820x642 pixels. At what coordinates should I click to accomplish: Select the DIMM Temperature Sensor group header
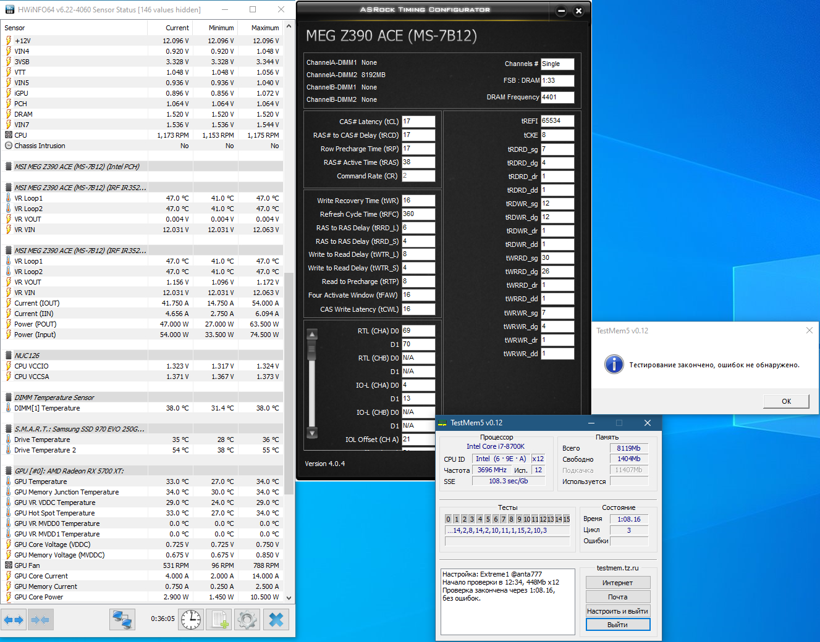tap(142, 398)
